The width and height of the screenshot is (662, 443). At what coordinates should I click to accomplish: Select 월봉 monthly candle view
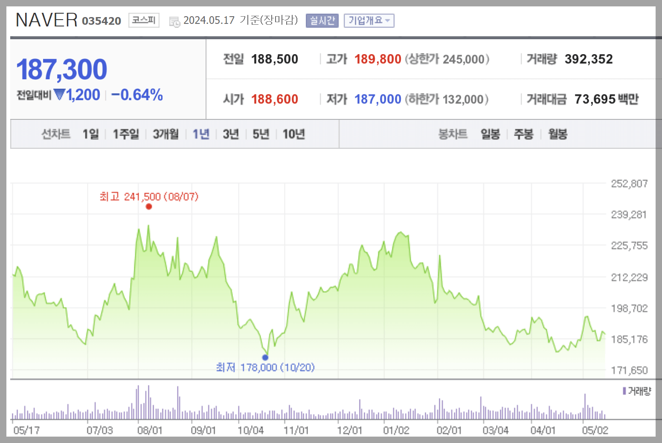tap(557, 133)
